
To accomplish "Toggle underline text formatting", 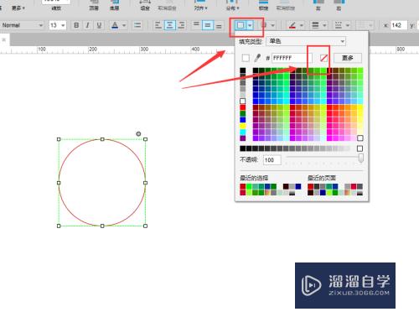I will [x=99, y=25].
